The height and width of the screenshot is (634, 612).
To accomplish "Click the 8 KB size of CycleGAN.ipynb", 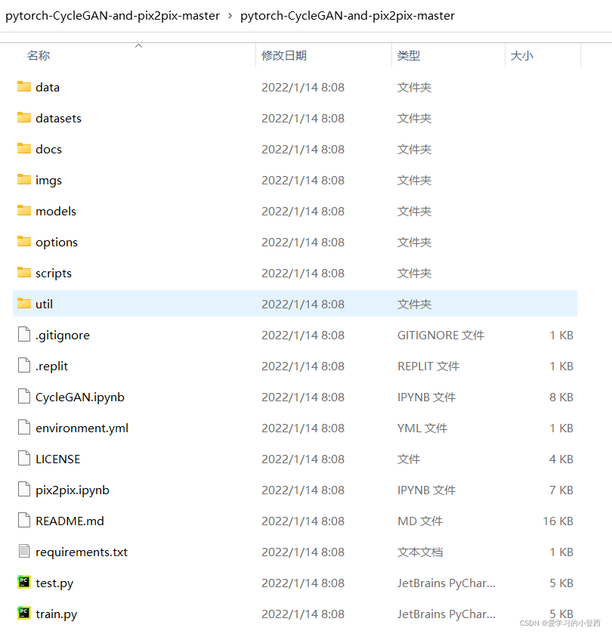I will point(561,397).
